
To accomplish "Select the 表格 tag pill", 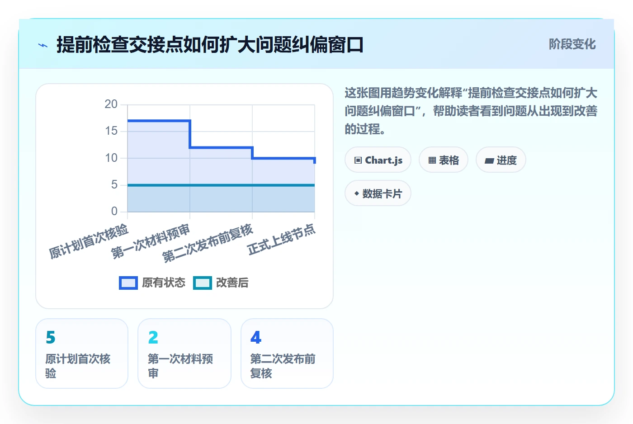I will pyautogui.click(x=444, y=160).
